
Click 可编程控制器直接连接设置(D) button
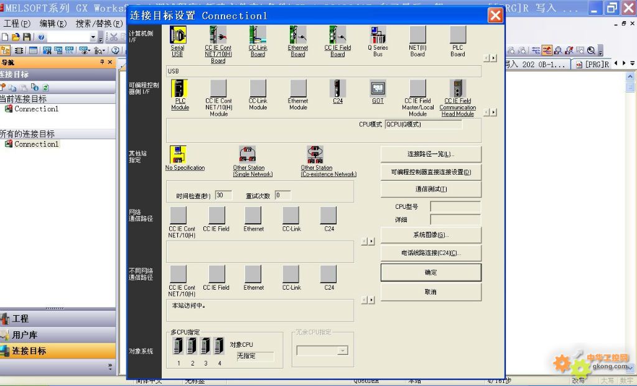[x=431, y=172]
